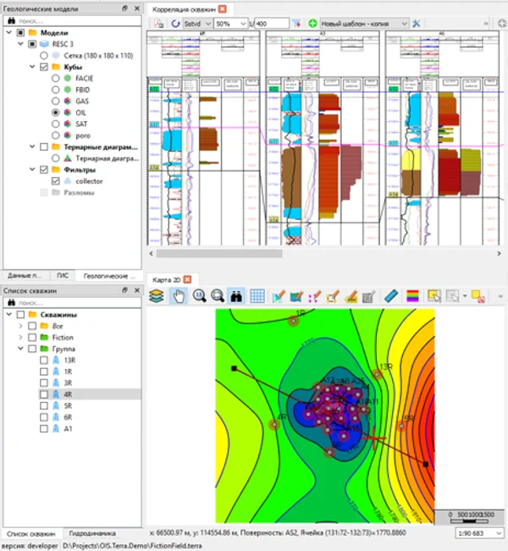The image size is (508, 551).
Task: Toggle the grid display icon in the map toolbar
Action: click(x=257, y=295)
